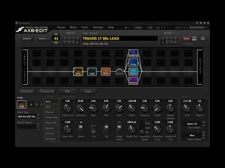Open the Bypass Mode Thru dropdown
The width and height of the screenshot is (225, 168).
click(x=192, y=135)
